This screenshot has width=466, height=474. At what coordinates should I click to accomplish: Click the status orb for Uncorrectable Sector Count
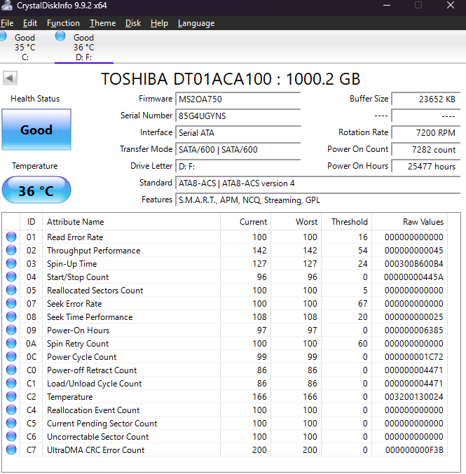[x=11, y=436]
